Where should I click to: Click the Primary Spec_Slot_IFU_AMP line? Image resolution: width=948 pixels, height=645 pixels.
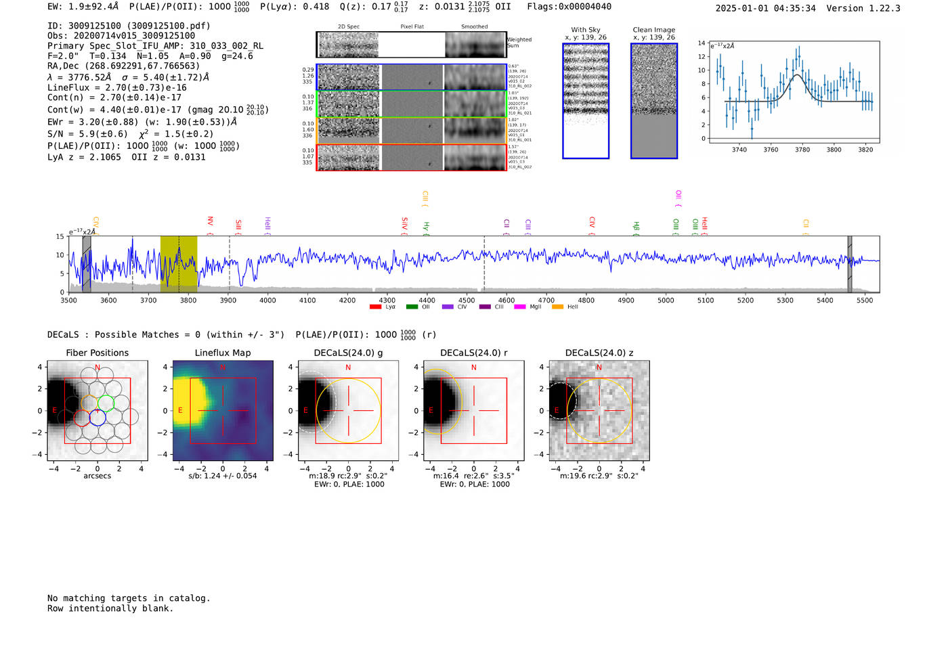pyautogui.click(x=156, y=46)
